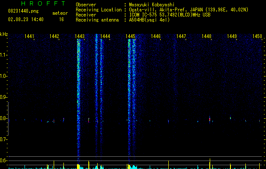Click the 1447 time axis label
This screenshot has width=266, height=169.
click(x=181, y=36)
